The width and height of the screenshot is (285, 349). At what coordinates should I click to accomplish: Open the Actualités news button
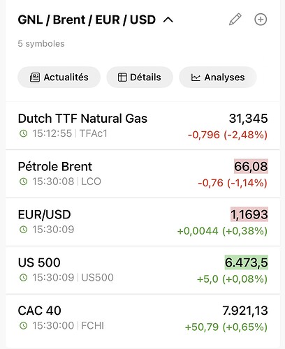pos(59,77)
